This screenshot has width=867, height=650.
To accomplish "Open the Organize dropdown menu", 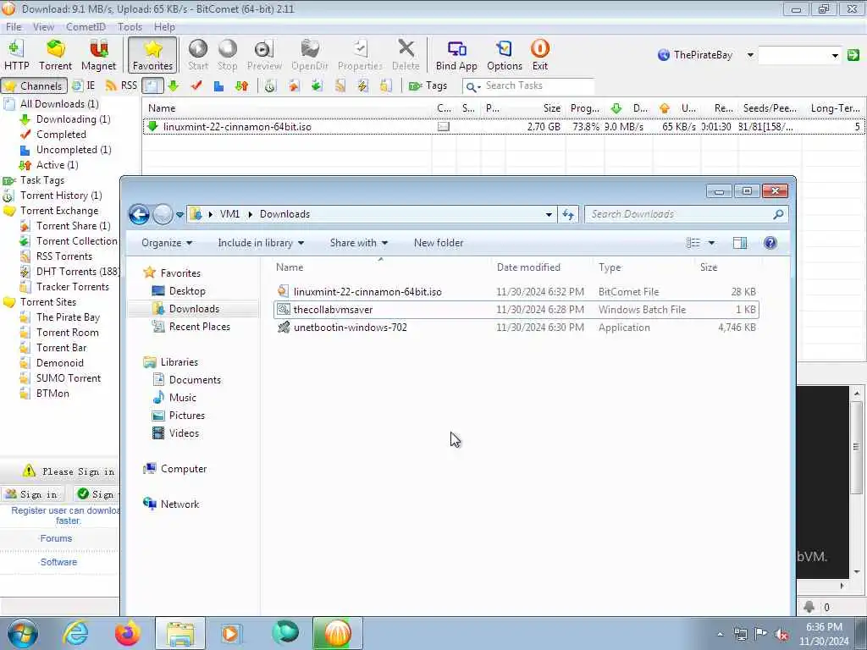I will (x=167, y=243).
